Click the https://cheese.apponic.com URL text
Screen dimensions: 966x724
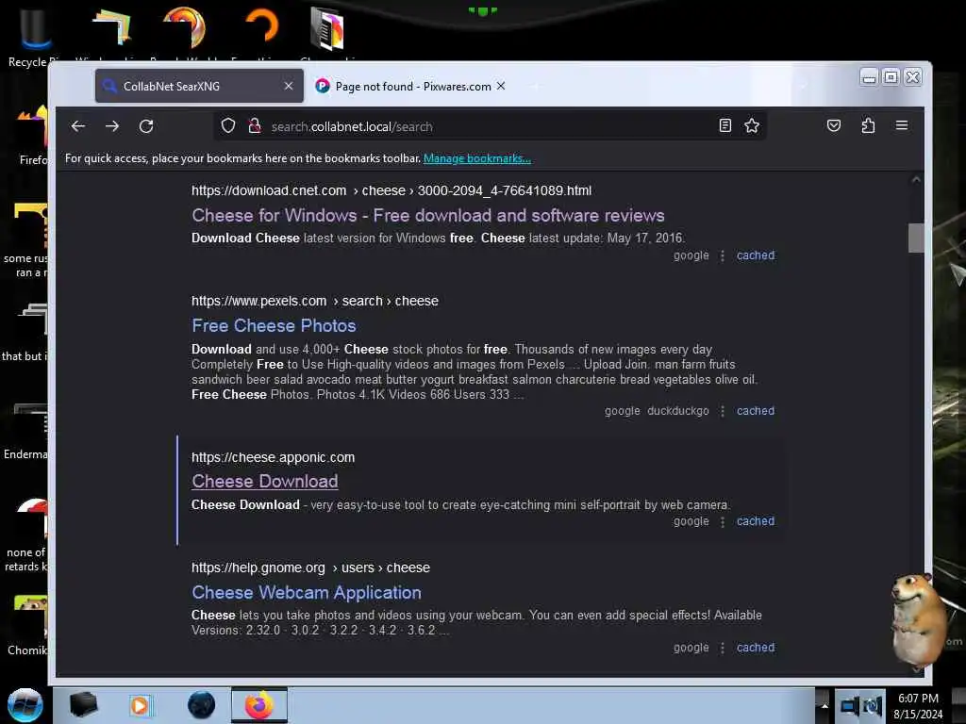[273, 457]
